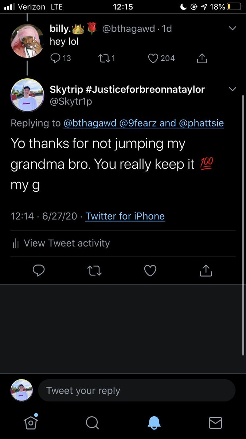
Task: Expand options chevron on billy's tweet
Action: tap(232, 29)
